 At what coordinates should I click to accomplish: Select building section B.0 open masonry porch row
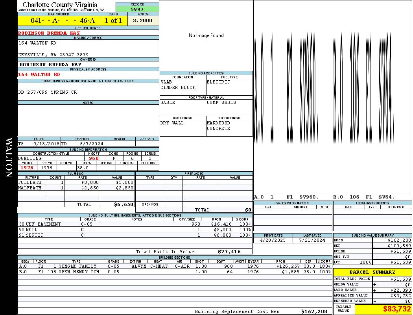(174, 272)
